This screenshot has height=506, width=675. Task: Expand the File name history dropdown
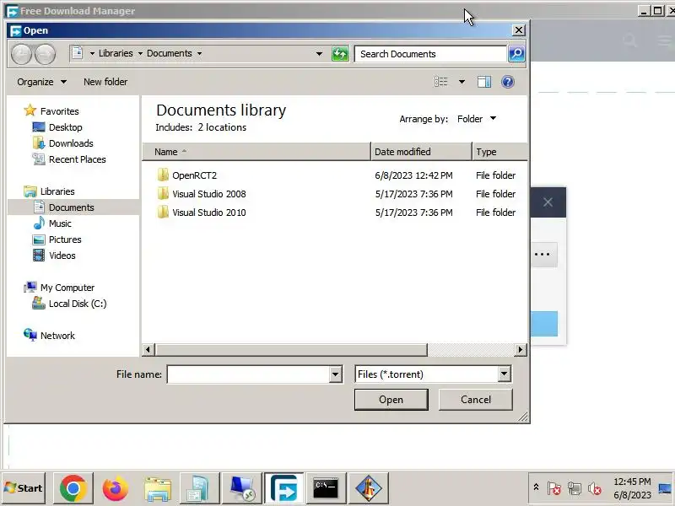tap(335, 374)
